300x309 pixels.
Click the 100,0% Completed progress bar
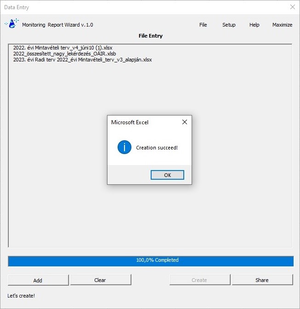[x=150, y=260]
